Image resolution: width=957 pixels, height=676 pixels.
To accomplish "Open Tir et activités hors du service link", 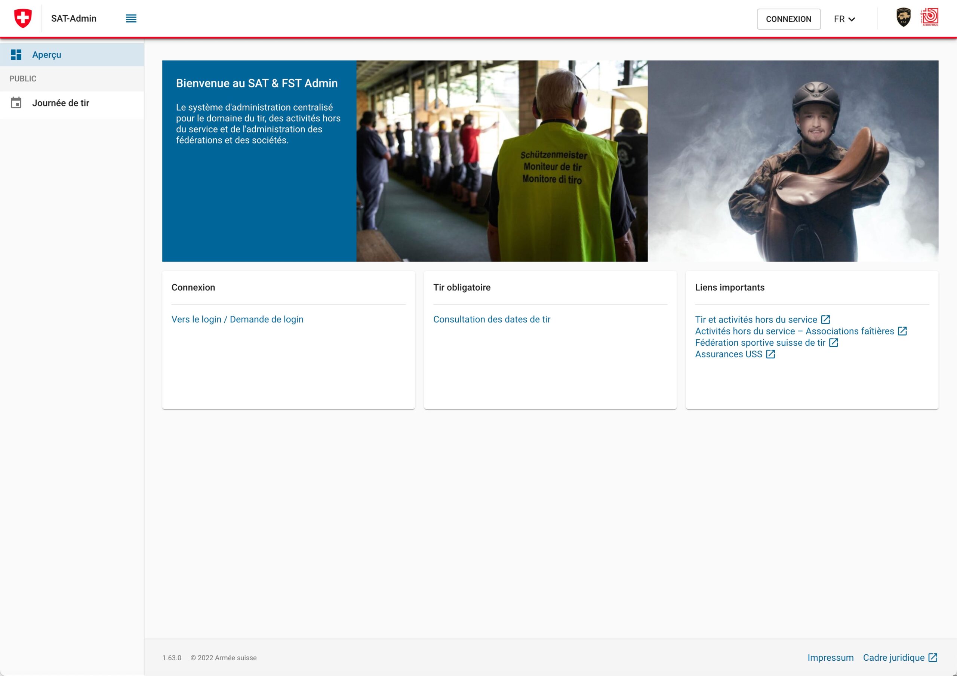I will [x=756, y=320].
